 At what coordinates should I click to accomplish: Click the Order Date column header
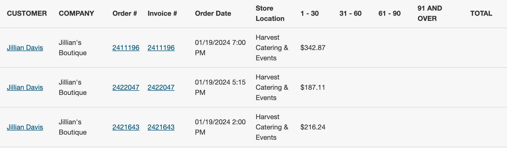pos(213,13)
